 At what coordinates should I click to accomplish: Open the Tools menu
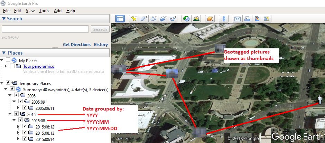(44, 11)
